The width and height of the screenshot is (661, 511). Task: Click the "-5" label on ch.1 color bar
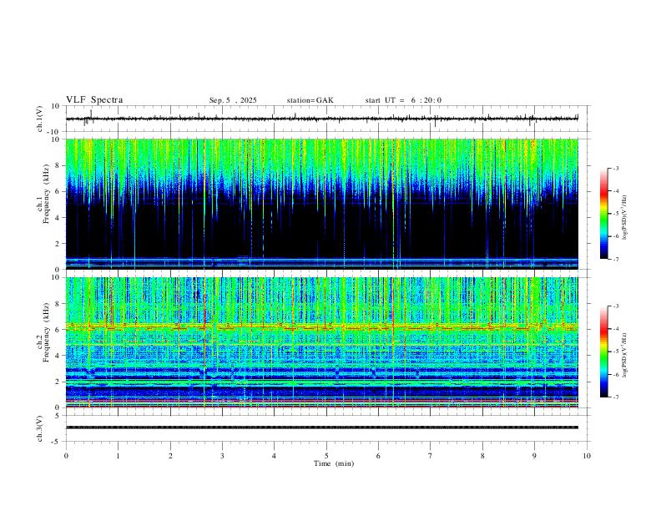(x=615, y=214)
